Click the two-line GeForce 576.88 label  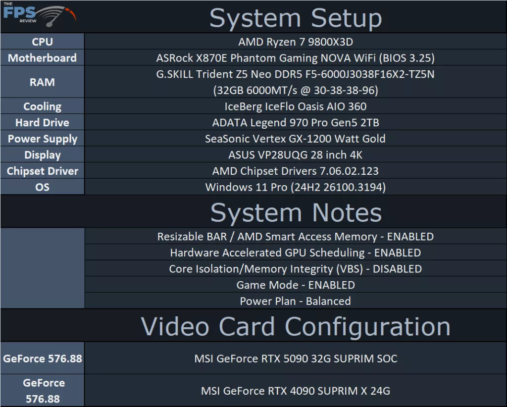click(x=43, y=391)
